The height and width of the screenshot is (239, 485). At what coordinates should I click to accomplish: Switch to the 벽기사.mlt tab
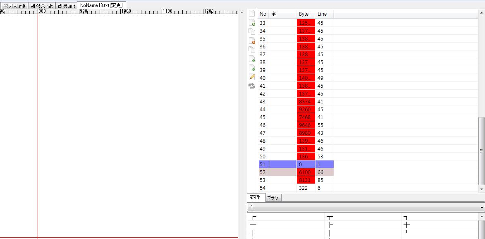click(14, 6)
